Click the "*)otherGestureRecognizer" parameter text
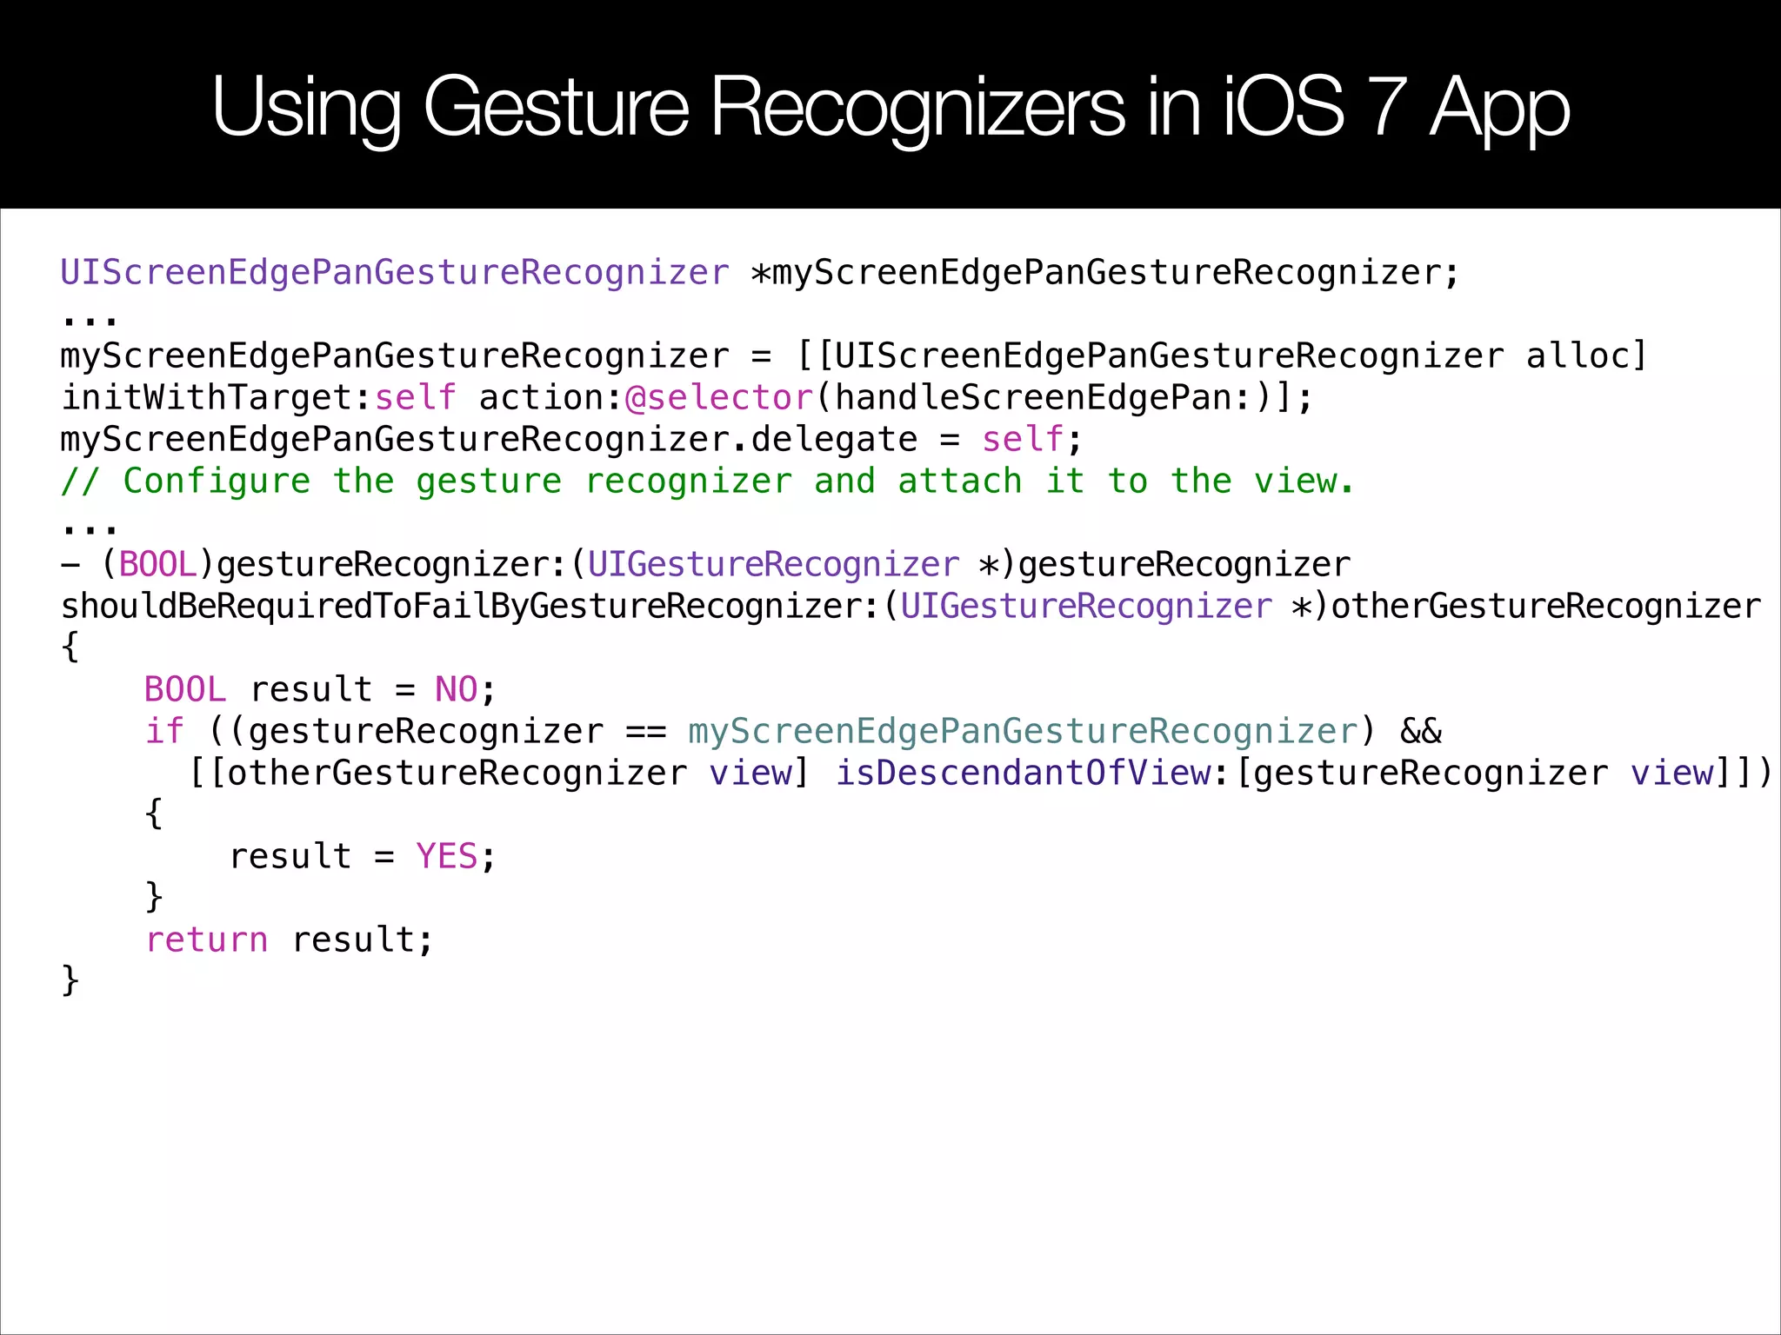Screen dimensions: 1781x1335 1526,607
